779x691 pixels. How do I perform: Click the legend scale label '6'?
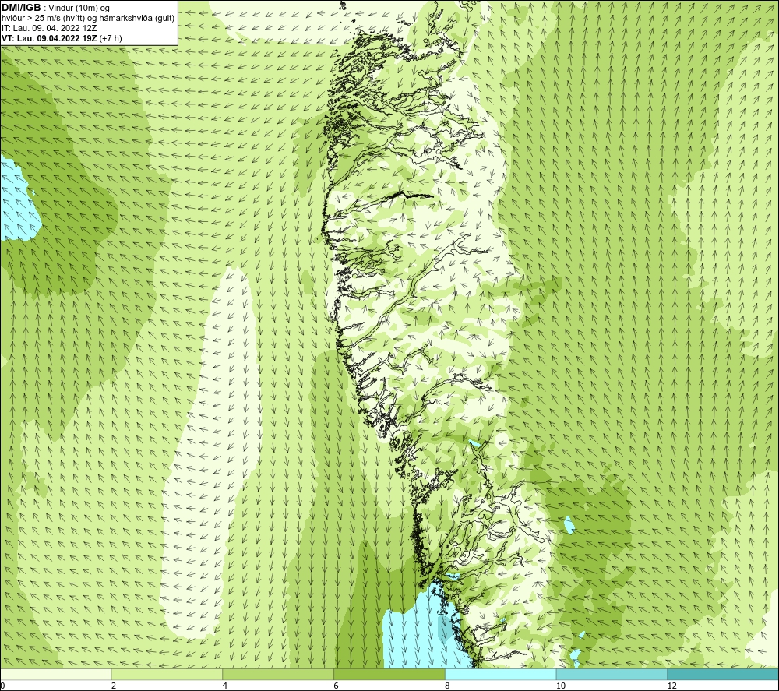[337, 686]
